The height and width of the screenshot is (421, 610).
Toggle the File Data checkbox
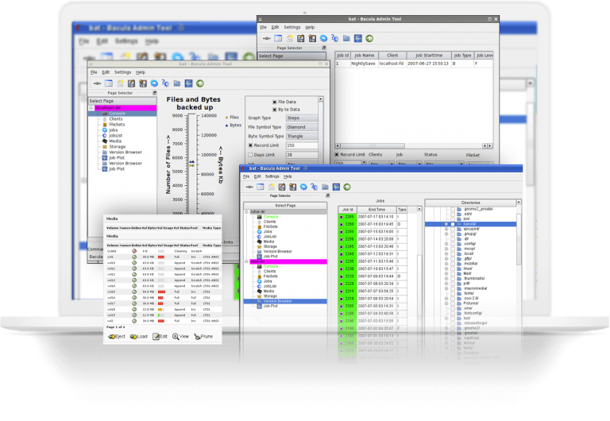click(275, 102)
